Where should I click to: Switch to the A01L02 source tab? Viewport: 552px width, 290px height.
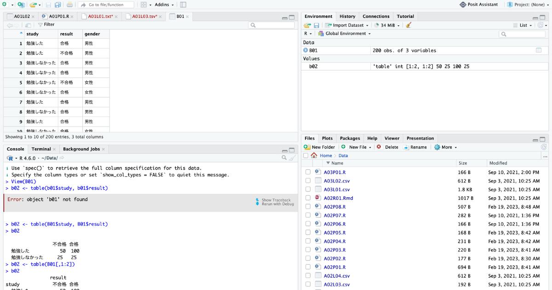pos(22,16)
